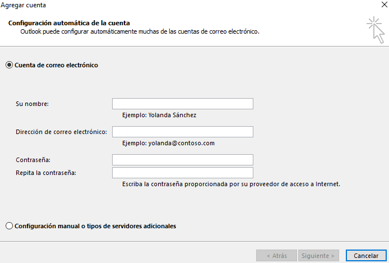Close the Agregar cuenta dialog
389x263 pixels.
(x=385, y=4)
